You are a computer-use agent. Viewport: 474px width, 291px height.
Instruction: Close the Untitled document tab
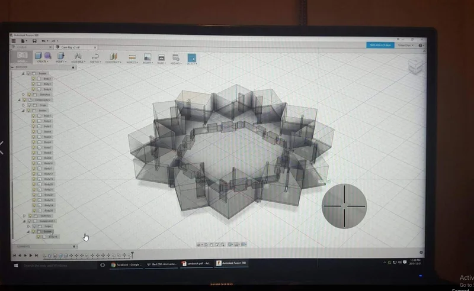pyautogui.click(x=50, y=47)
